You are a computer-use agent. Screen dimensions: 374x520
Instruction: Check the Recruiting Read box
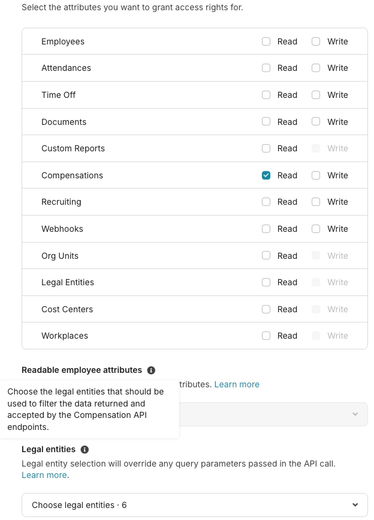click(266, 202)
